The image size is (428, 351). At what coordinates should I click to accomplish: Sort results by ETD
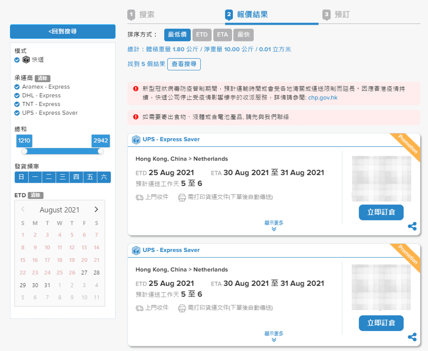[x=202, y=34]
